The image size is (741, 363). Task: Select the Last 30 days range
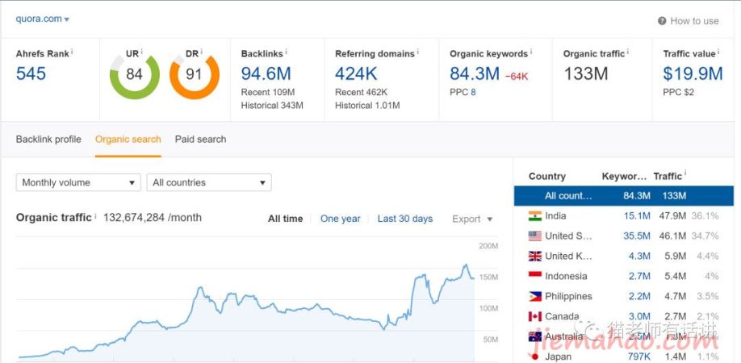pyautogui.click(x=405, y=219)
